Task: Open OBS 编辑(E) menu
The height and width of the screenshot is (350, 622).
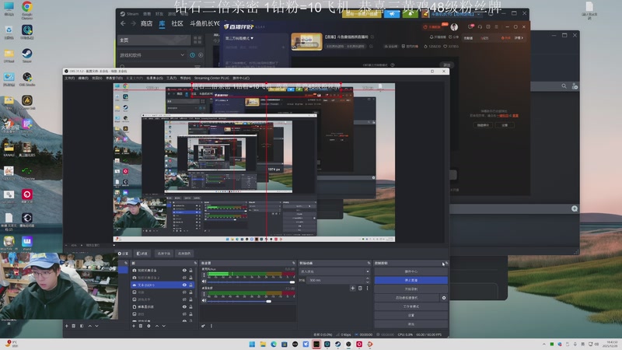Action: tap(83, 79)
